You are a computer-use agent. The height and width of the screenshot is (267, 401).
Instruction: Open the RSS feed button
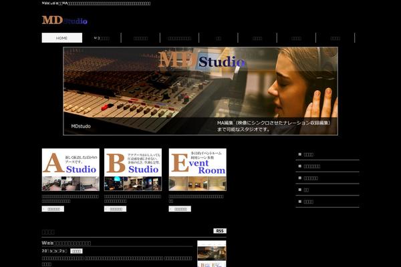point(220,231)
